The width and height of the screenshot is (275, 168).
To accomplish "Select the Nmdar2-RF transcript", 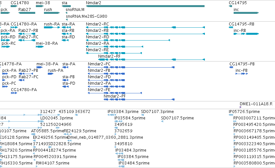I will point(152,60).
